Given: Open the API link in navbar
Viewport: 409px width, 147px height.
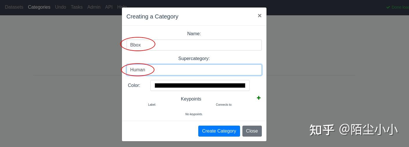Looking at the screenshot, I should click(x=109, y=7).
